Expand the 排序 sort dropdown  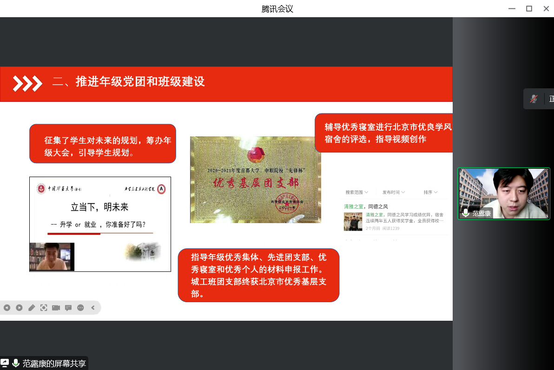click(430, 192)
